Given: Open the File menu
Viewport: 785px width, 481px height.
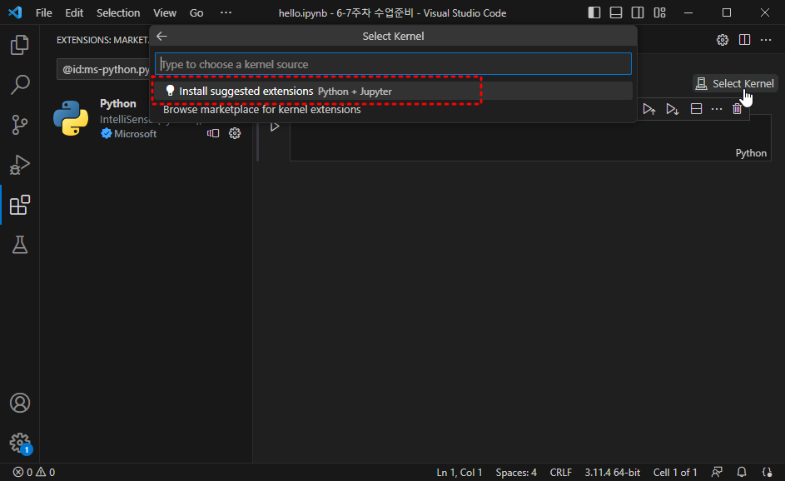Looking at the screenshot, I should click(x=43, y=12).
